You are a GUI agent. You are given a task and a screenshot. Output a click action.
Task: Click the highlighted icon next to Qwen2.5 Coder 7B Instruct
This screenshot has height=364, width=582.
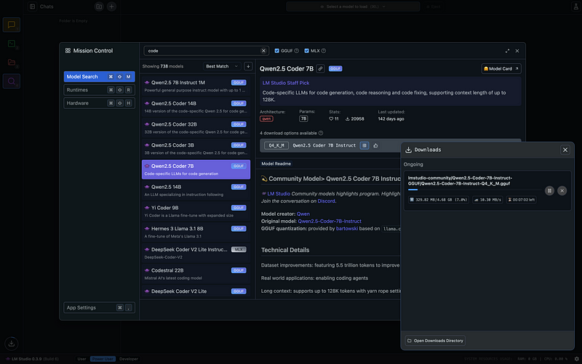click(364, 146)
